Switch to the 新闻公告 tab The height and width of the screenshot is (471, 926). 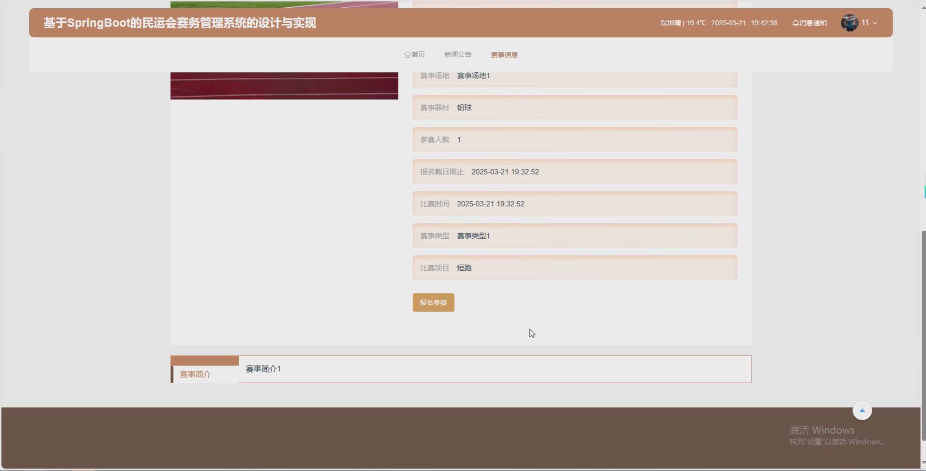pos(457,54)
